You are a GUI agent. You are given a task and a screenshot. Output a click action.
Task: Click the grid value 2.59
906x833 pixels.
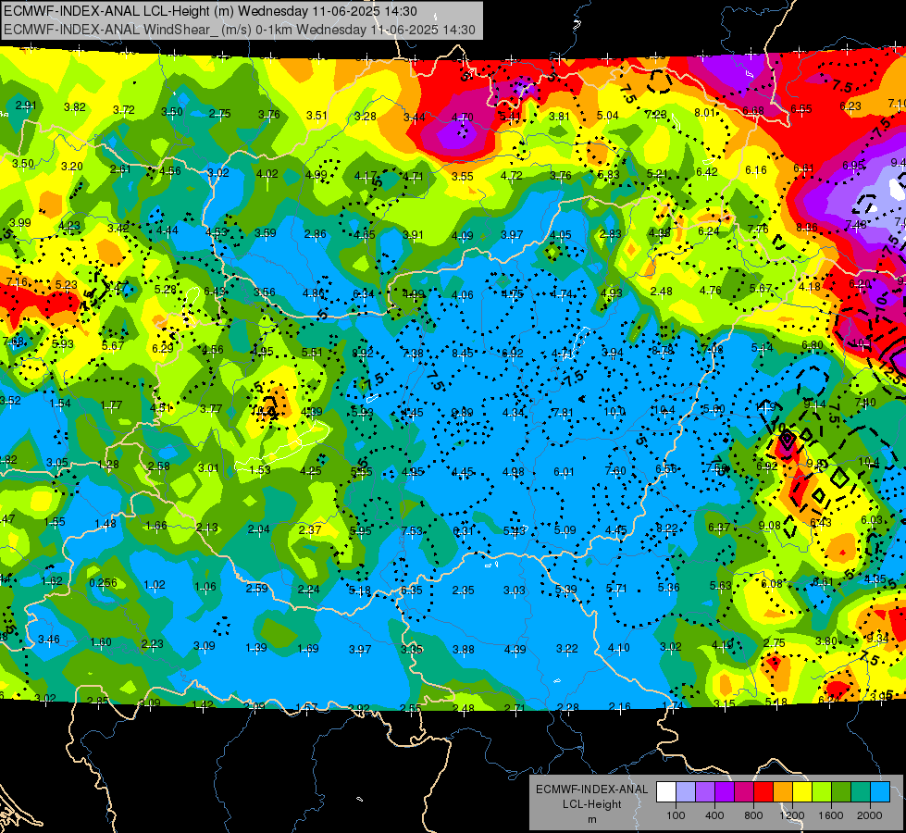pyautogui.click(x=256, y=588)
